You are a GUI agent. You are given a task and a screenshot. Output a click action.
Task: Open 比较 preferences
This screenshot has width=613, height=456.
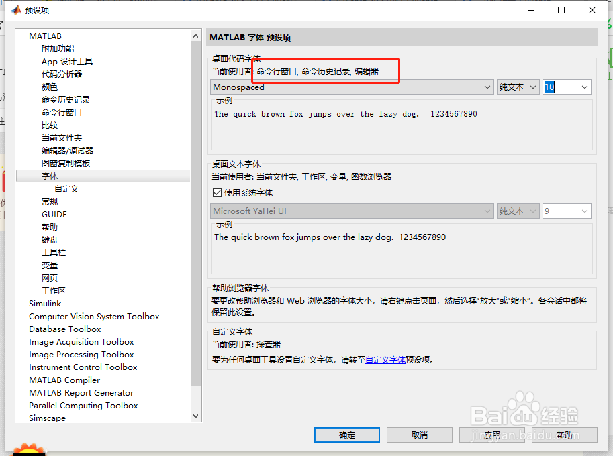[x=50, y=125]
